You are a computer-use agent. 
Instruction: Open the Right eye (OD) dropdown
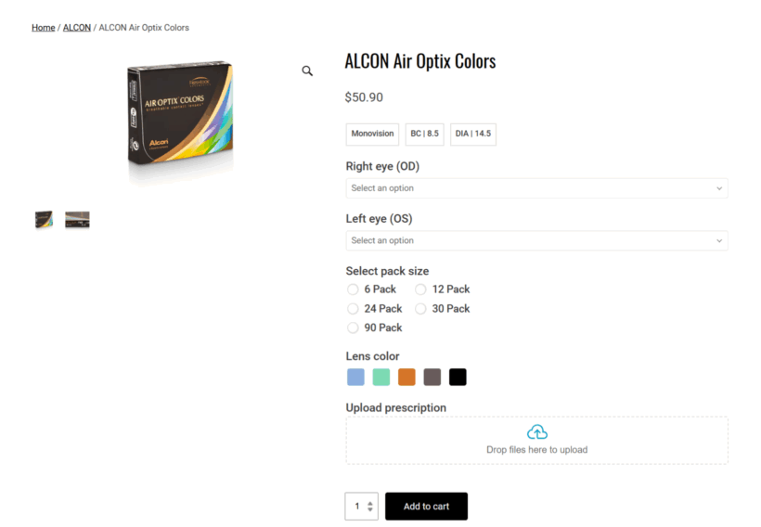click(x=536, y=188)
